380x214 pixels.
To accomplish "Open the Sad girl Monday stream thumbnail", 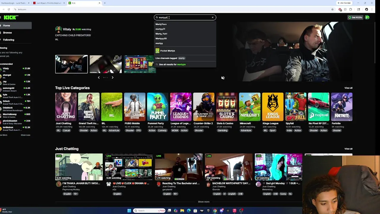I will pyautogui.click(x=278, y=167).
